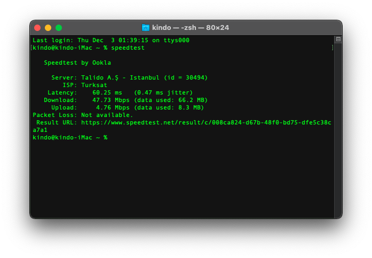
Task: Click the ISP value "Turksat"
Action: [94, 85]
